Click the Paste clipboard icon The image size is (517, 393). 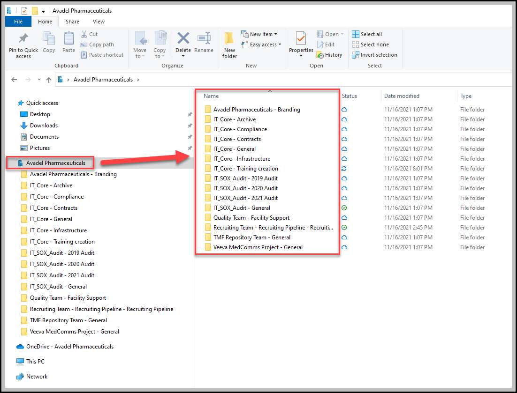click(68, 38)
